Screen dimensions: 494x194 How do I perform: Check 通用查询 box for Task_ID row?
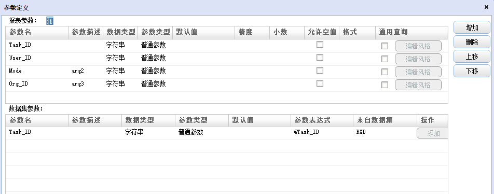point(385,46)
